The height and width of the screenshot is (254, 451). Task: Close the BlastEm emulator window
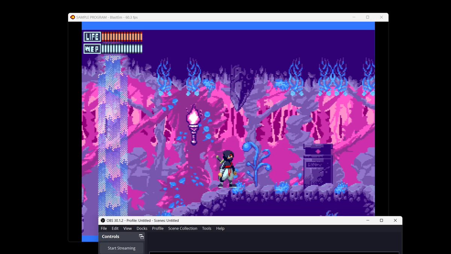[x=381, y=17]
